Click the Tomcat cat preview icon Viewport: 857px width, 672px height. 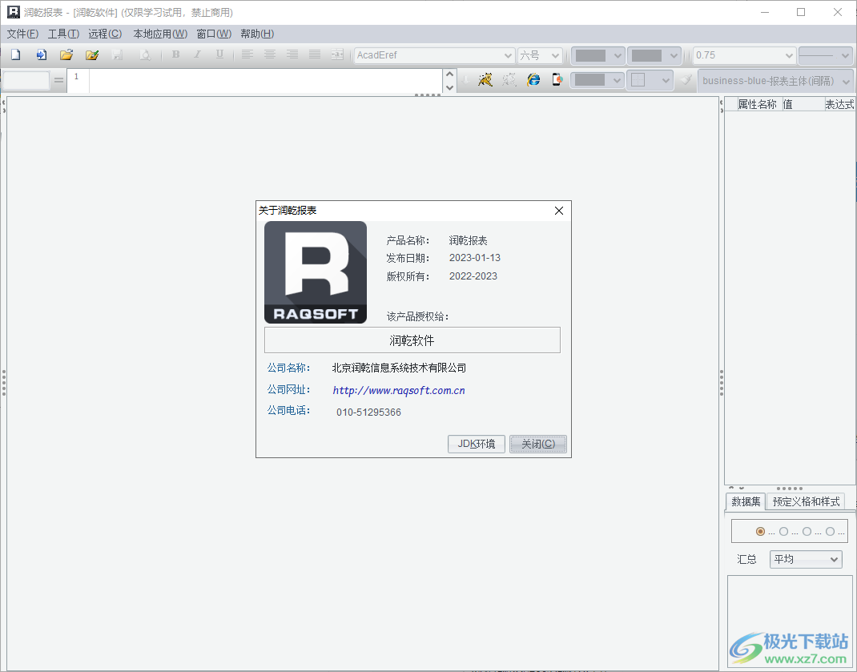pos(485,80)
